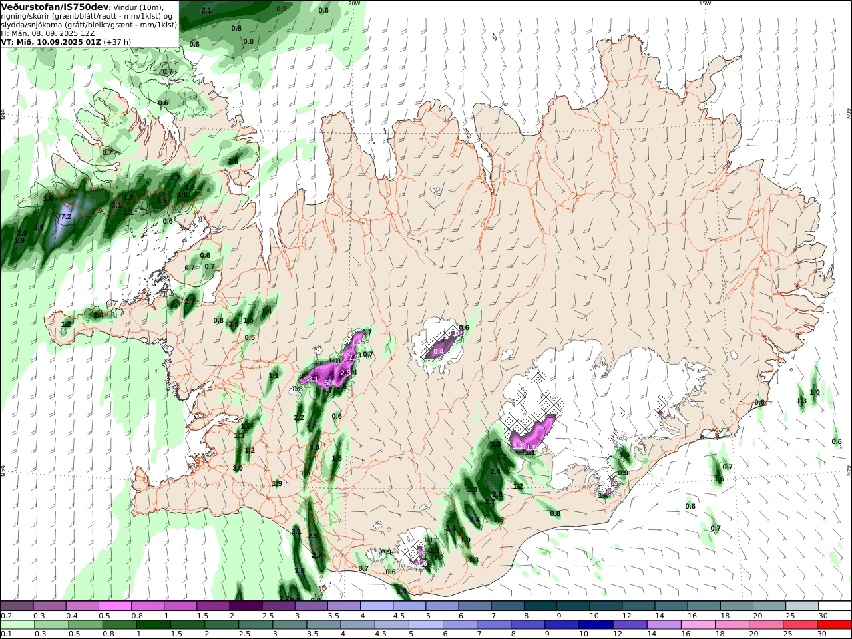Click the bright red swatch ending the rain legend
852x639 pixels.
click(834, 625)
